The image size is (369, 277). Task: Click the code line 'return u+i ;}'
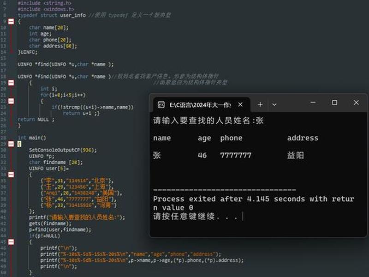[x=81, y=113]
